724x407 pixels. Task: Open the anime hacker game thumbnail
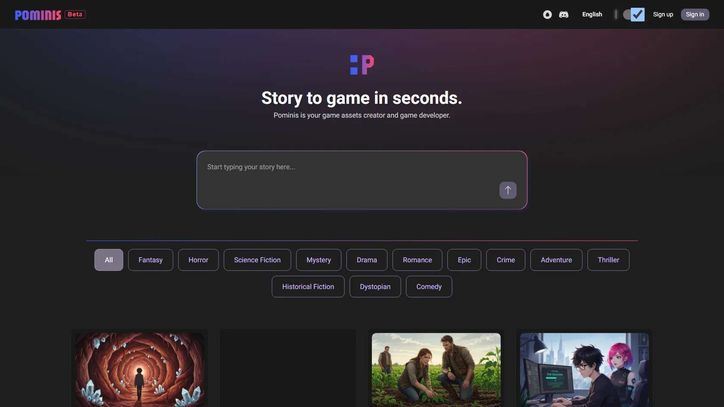(x=584, y=370)
